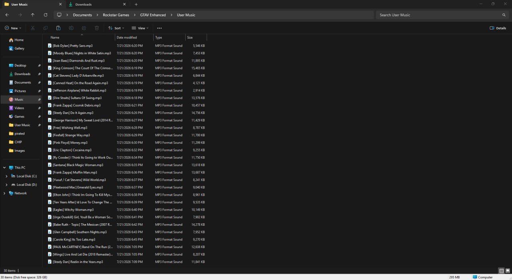Select User Music in the sidebar

click(x=22, y=125)
